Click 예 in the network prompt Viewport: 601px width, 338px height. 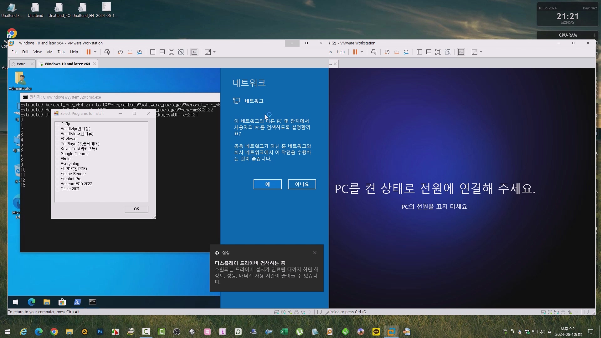tap(267, 184)
